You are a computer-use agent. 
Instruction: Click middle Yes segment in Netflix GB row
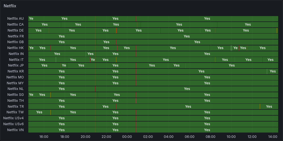pos(106,42)
